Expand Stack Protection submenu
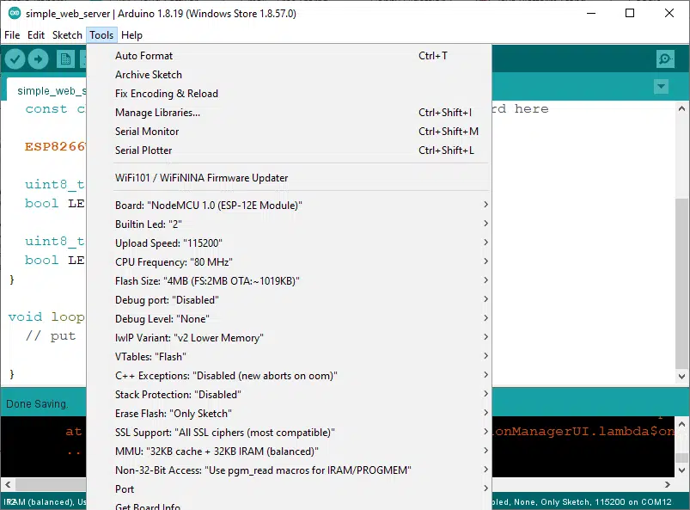This screenshot has width=690, height=510. click(289, 395)
